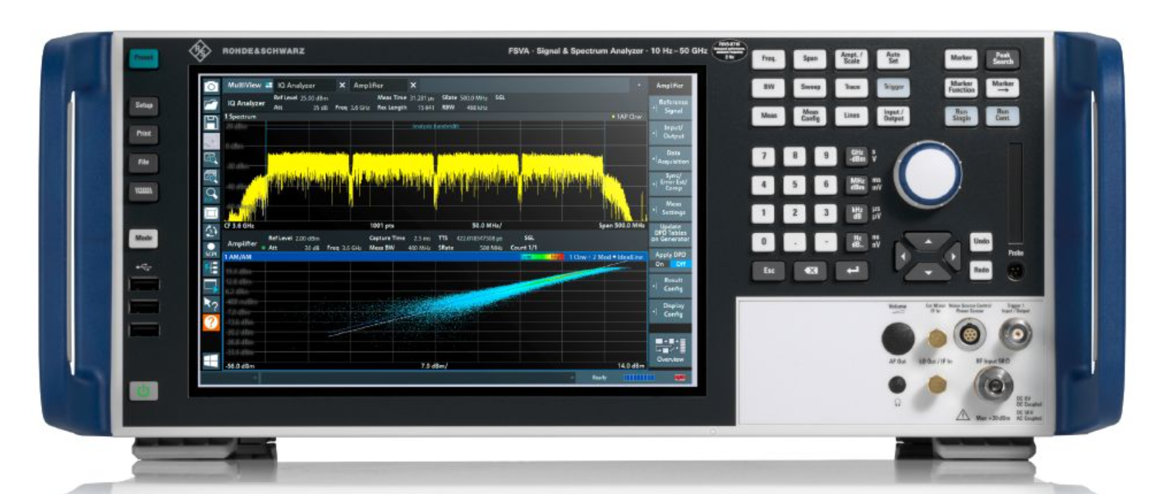The height and width of the screenshot is (494, 1163).
Task: Push the Undo key
Action: [981, 242]
